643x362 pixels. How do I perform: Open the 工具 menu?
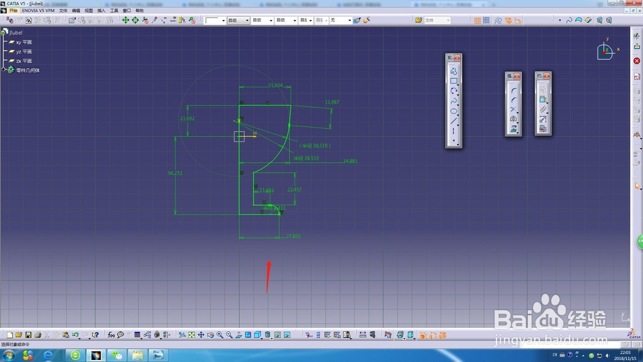pyautogui.click(x=114, y=10)
